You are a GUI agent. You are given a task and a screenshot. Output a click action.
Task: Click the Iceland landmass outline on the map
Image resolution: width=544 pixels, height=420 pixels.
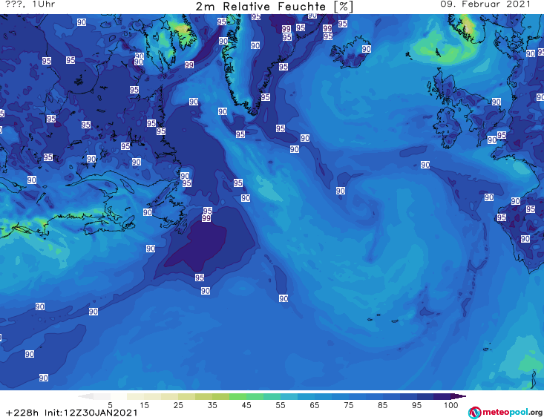pos(350,53)
